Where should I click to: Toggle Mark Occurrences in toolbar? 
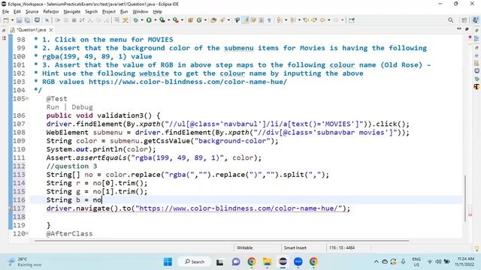coord(246,20)
